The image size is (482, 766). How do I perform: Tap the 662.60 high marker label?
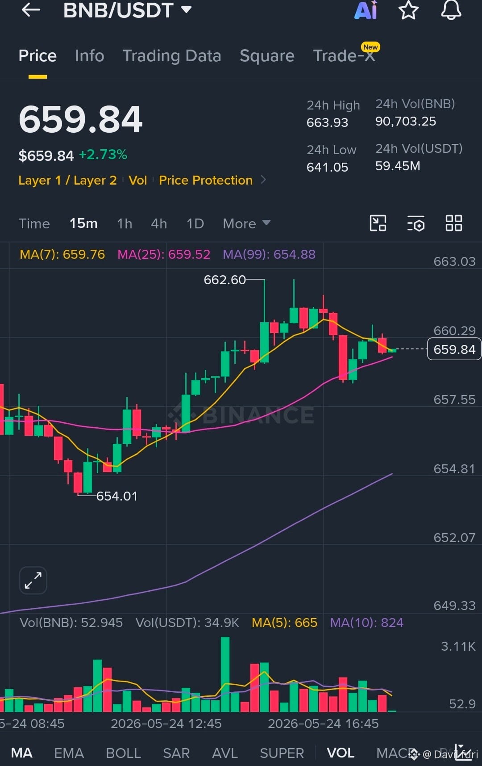tap(224, 280)
